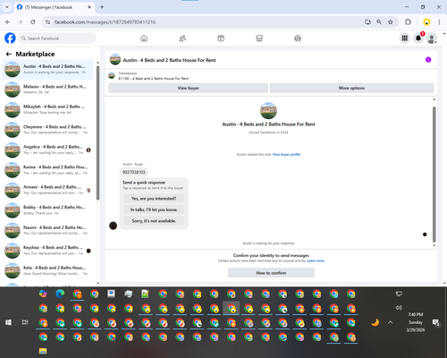The height and width of the screenshot is (358, 447).
Task: Open the Melanin conversation
Action: tap(47, 89)
